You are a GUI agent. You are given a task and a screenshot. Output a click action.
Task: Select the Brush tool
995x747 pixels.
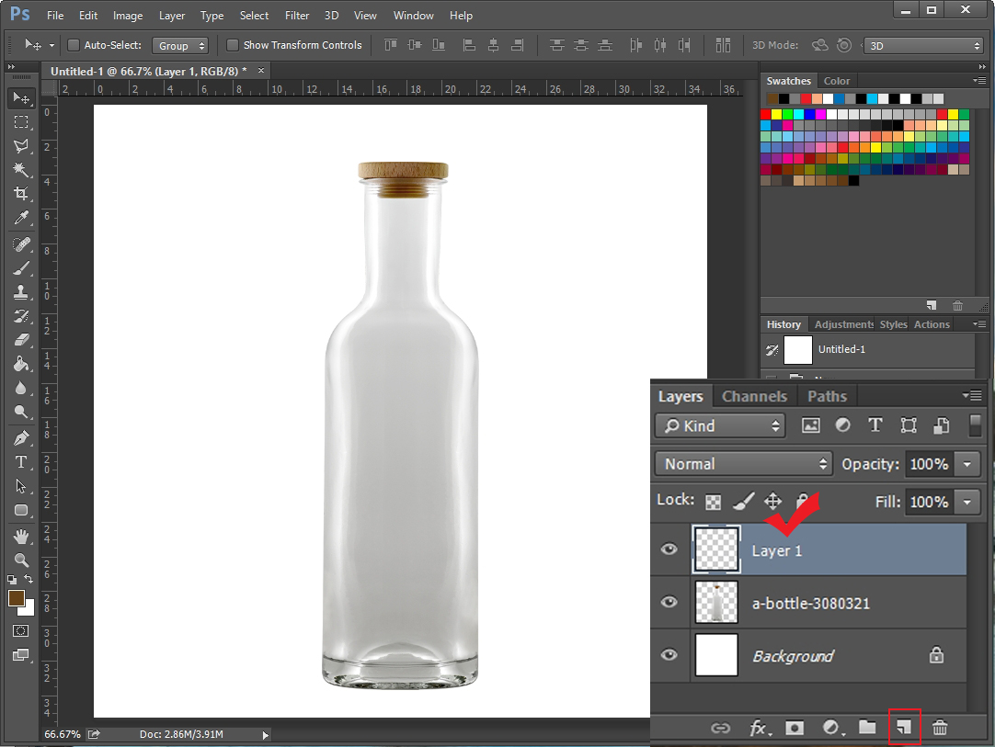tap(21, 268)
